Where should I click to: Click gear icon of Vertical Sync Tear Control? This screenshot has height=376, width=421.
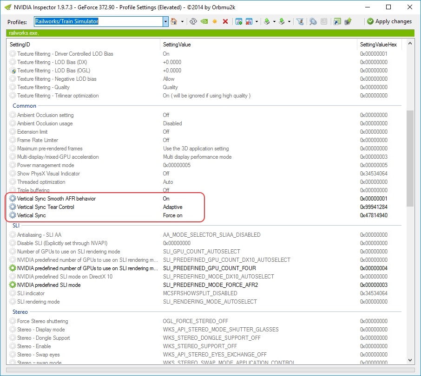13,207
